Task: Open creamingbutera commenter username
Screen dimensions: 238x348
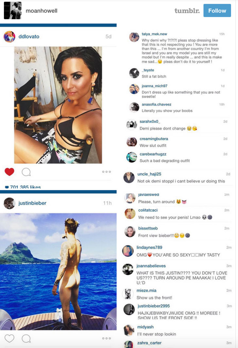Action: pos(154,139)
